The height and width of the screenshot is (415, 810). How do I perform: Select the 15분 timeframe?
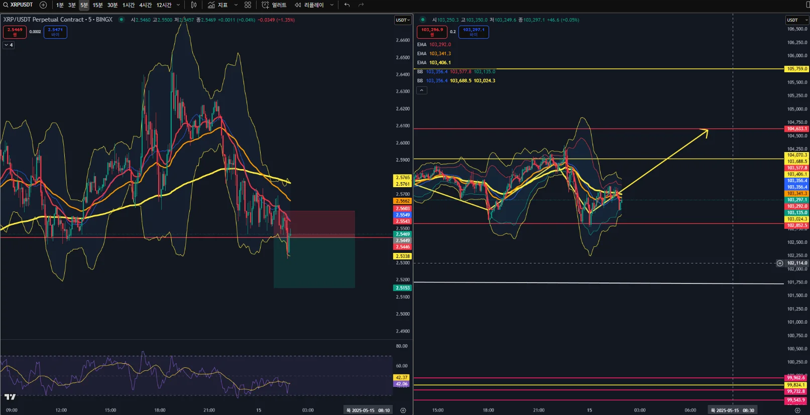97,5
